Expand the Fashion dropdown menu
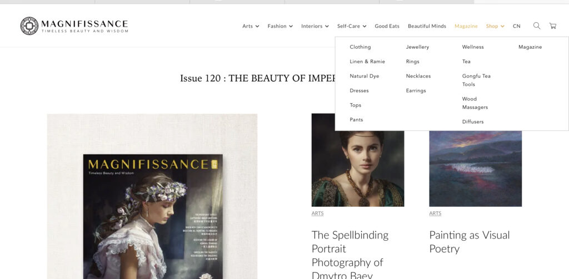569x279 pixels. click(279, 26)
